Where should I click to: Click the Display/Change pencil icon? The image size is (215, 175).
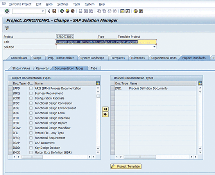point(7,28)
